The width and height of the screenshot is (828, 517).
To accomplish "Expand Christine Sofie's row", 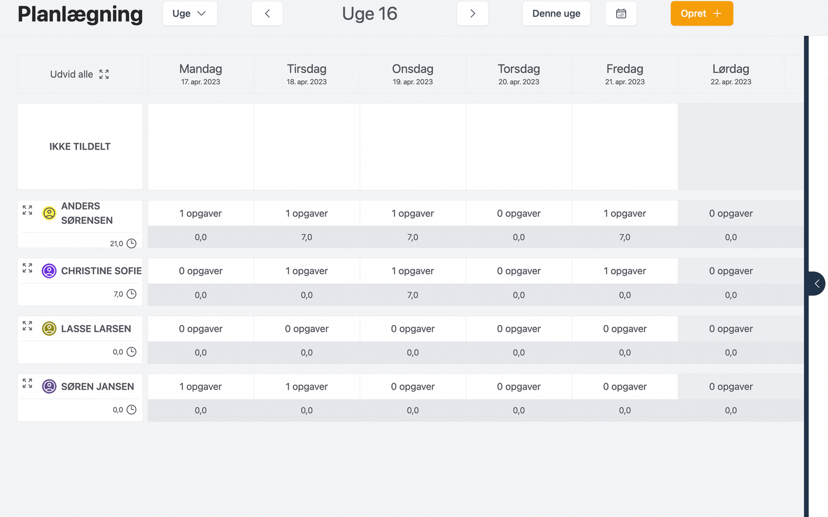I will [x=27, y=268].
